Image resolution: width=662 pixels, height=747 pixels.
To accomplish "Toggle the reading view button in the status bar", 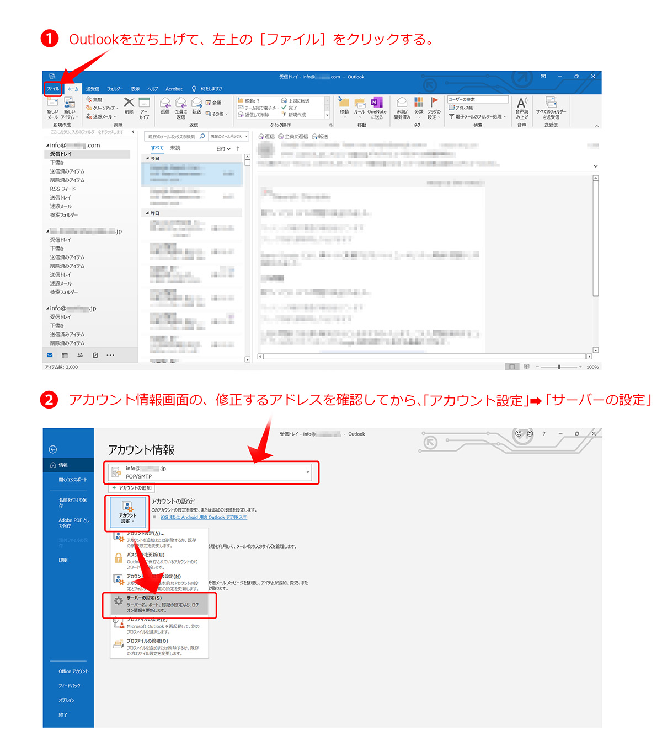I will pos(527,367).
